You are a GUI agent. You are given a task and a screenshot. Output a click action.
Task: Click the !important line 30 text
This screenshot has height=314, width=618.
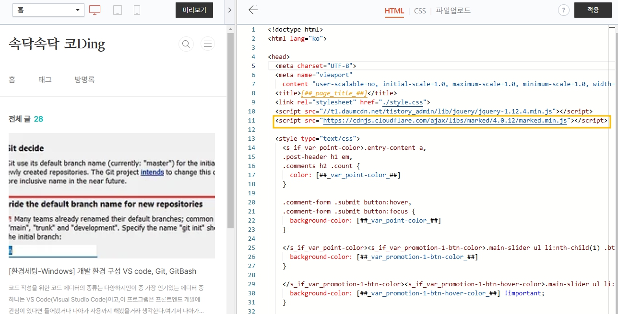525,293
